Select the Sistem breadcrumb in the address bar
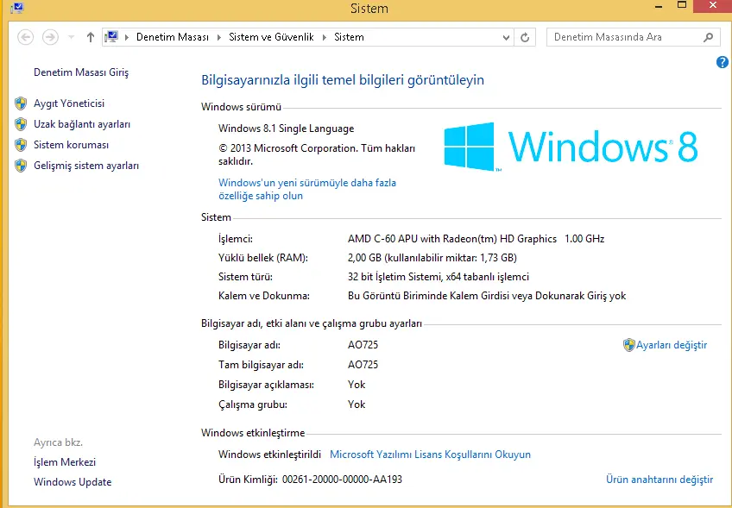The height and width of the screenshot is (508, 732). click(x=349, y=37)
